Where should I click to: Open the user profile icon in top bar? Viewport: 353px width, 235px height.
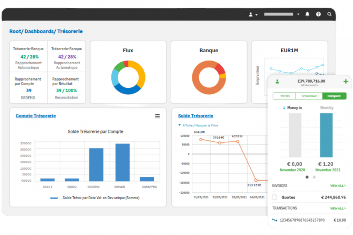click(251, 14)
